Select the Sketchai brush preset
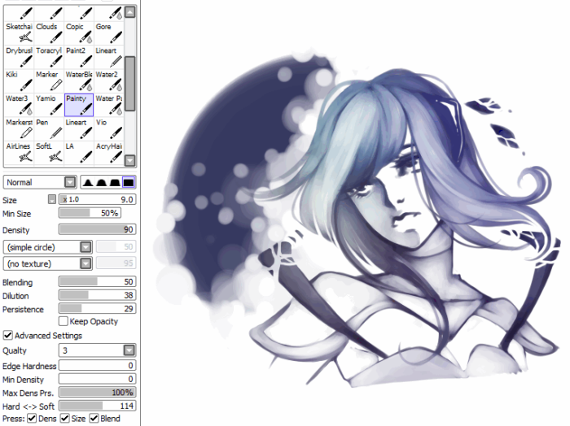Screen dimensions: 570x426 coord(19,33)
